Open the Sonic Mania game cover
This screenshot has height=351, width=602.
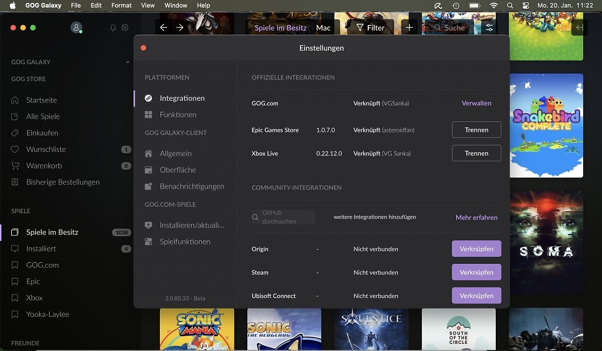(197, 329)
